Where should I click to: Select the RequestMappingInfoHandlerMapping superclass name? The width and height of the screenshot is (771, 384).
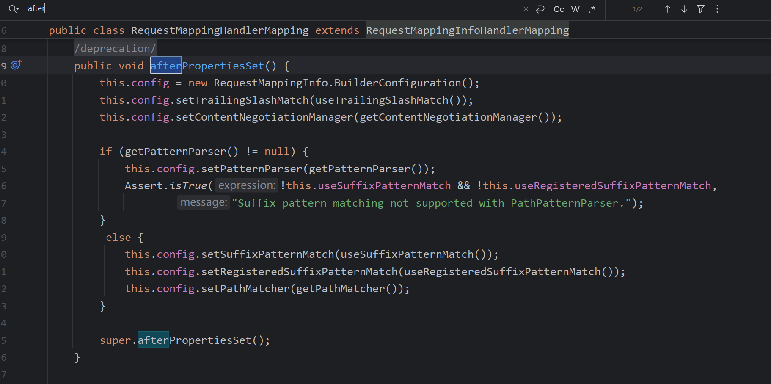click(468, 30)
